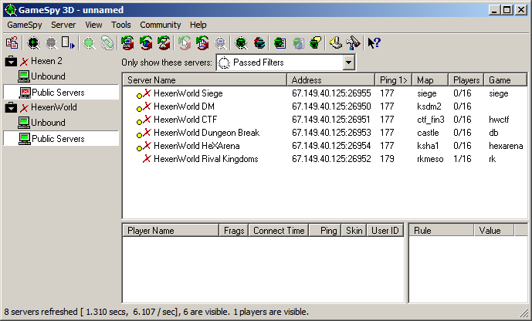Select the HexenWorld DM server row
Screen dimensions: 532x321
click(x=325, y=106)
